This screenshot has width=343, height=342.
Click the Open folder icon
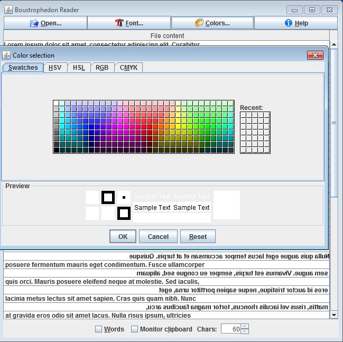pyautogui.click(x=34, y=23)
